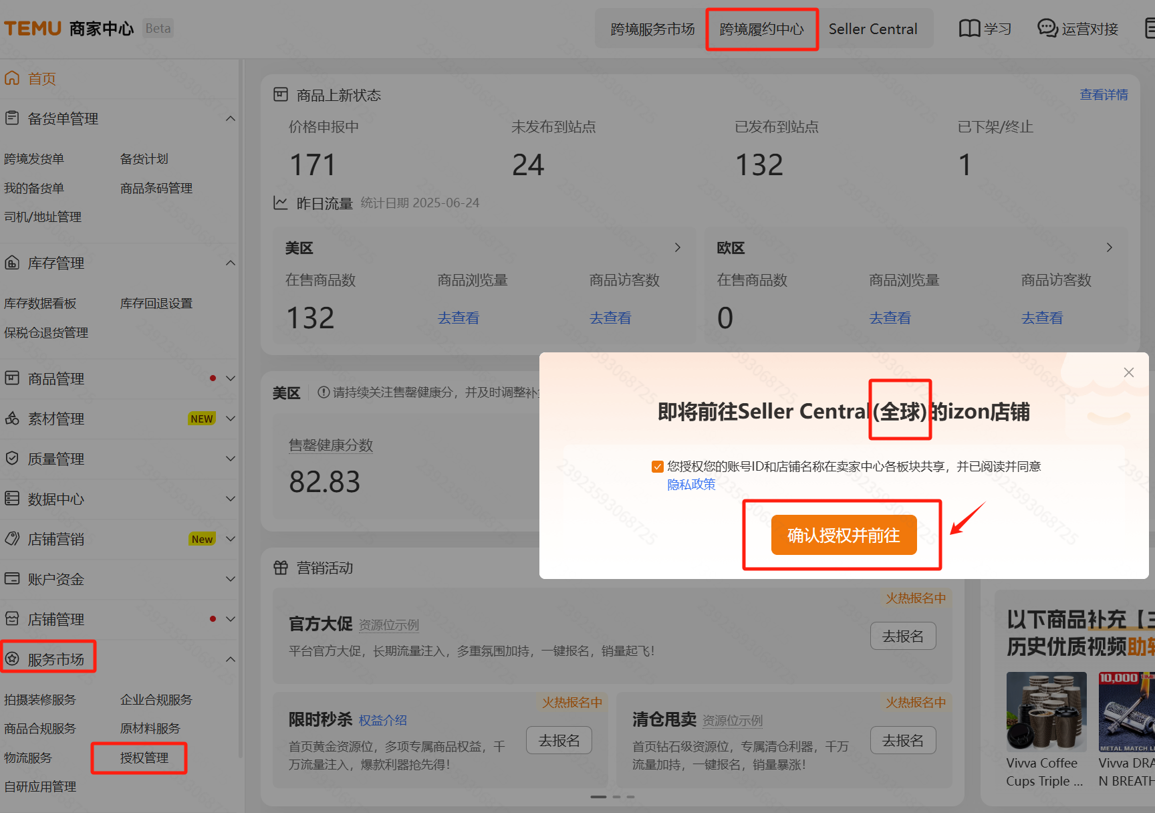Expand the 商品管理 menu
Screen dimensions: 1155x813
pyautogui.click(x=231, y=378)
